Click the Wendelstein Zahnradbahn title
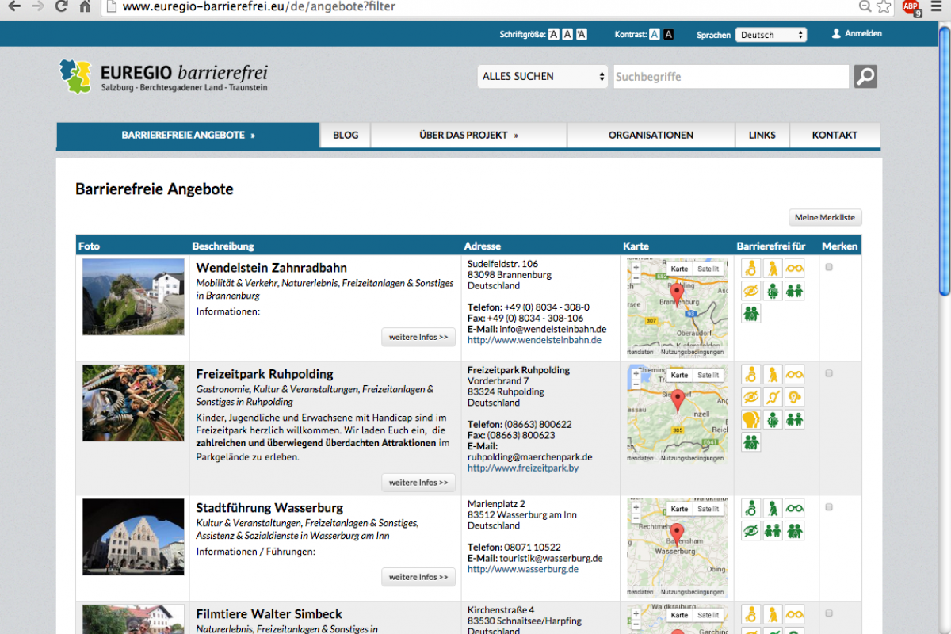 272,268
